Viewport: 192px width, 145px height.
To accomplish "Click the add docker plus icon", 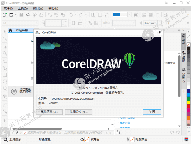I will coord(184,92).
